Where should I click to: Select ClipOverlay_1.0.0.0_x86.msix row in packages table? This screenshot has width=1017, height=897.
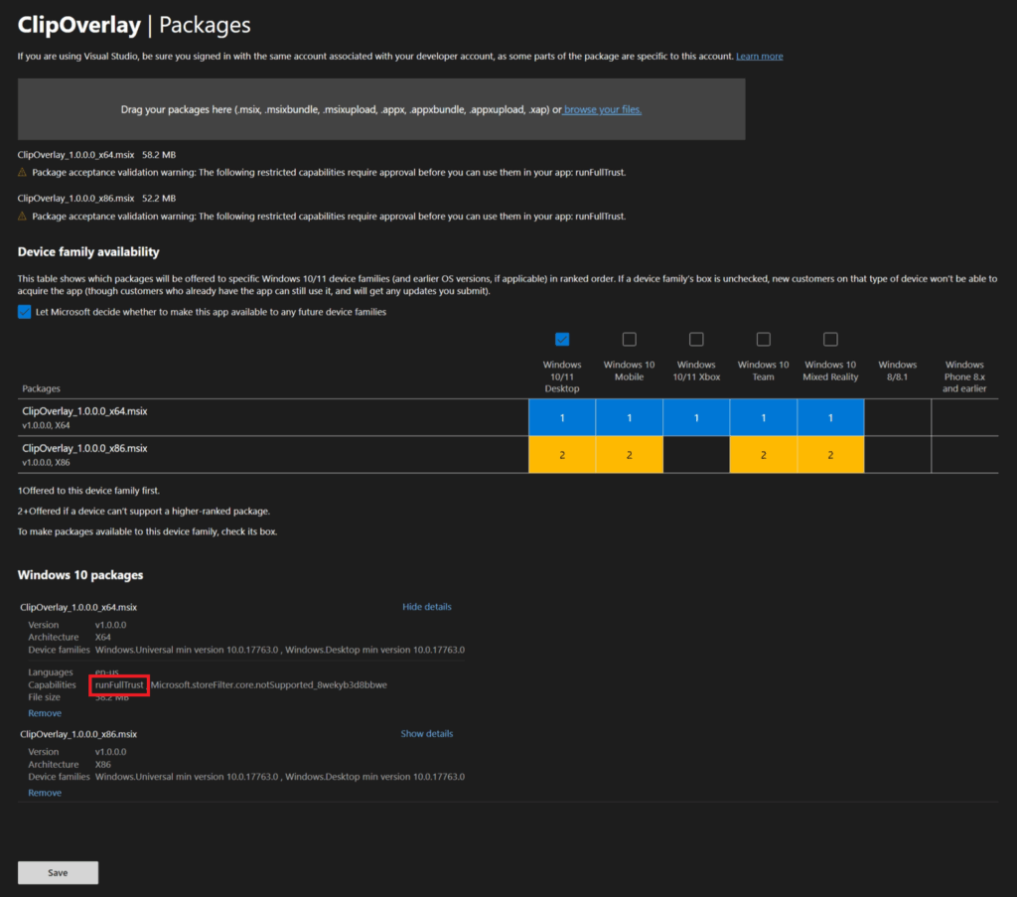508,455
